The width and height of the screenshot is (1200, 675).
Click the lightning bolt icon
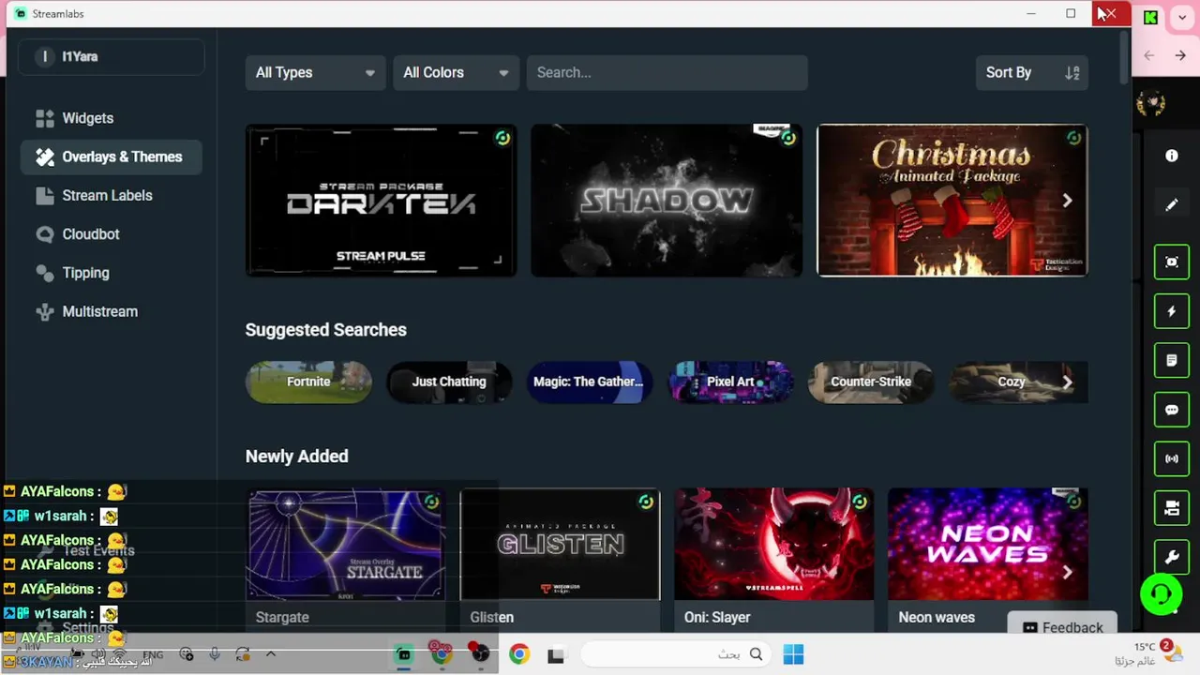point(1172,311)
